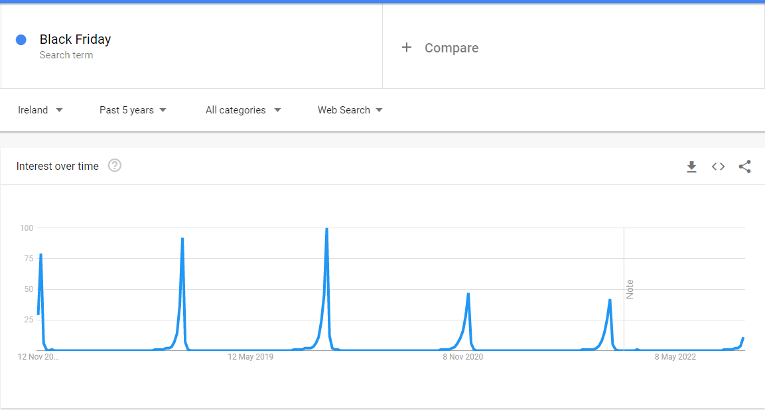Open the embed code for the trends chart
This screenshot has width=765, height=410.
pos(718,167)
